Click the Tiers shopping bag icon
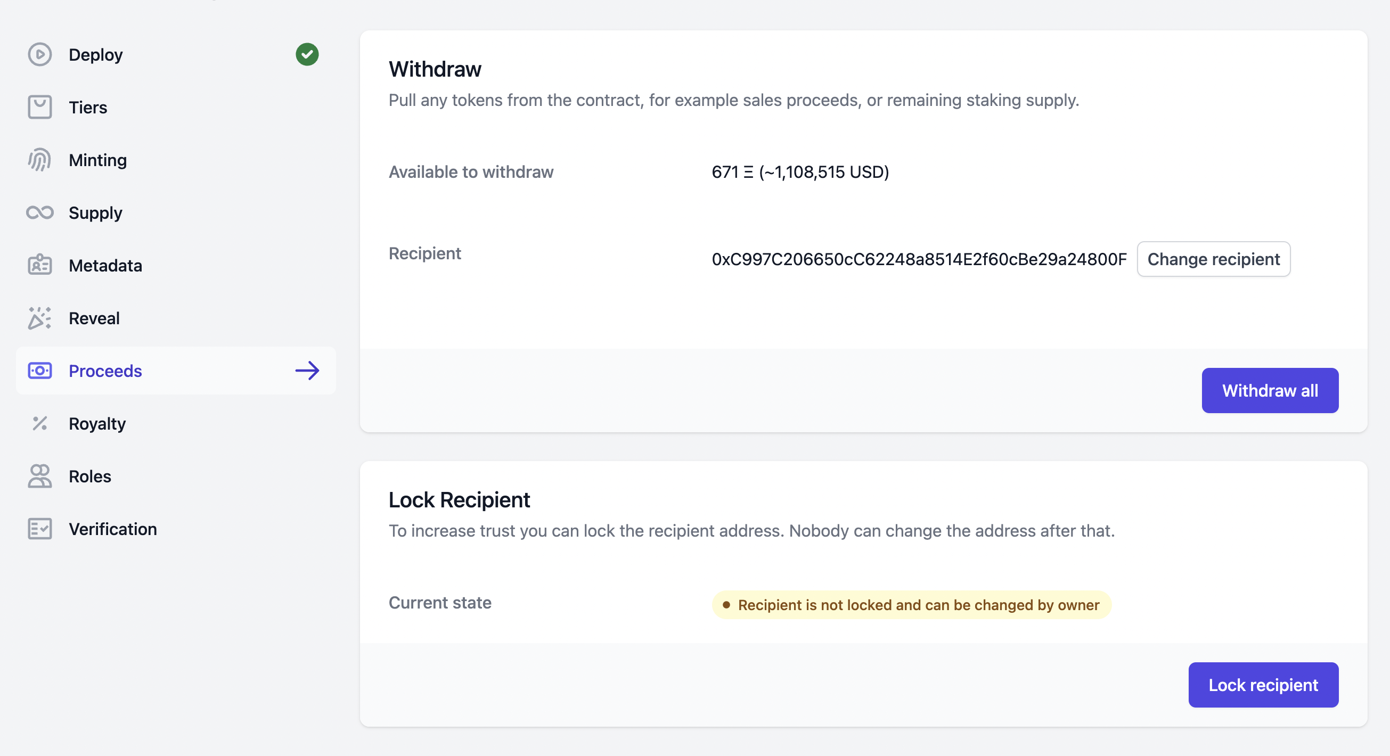The height and width of the screenshot is (756, 1390). click(x=39, y=108)
